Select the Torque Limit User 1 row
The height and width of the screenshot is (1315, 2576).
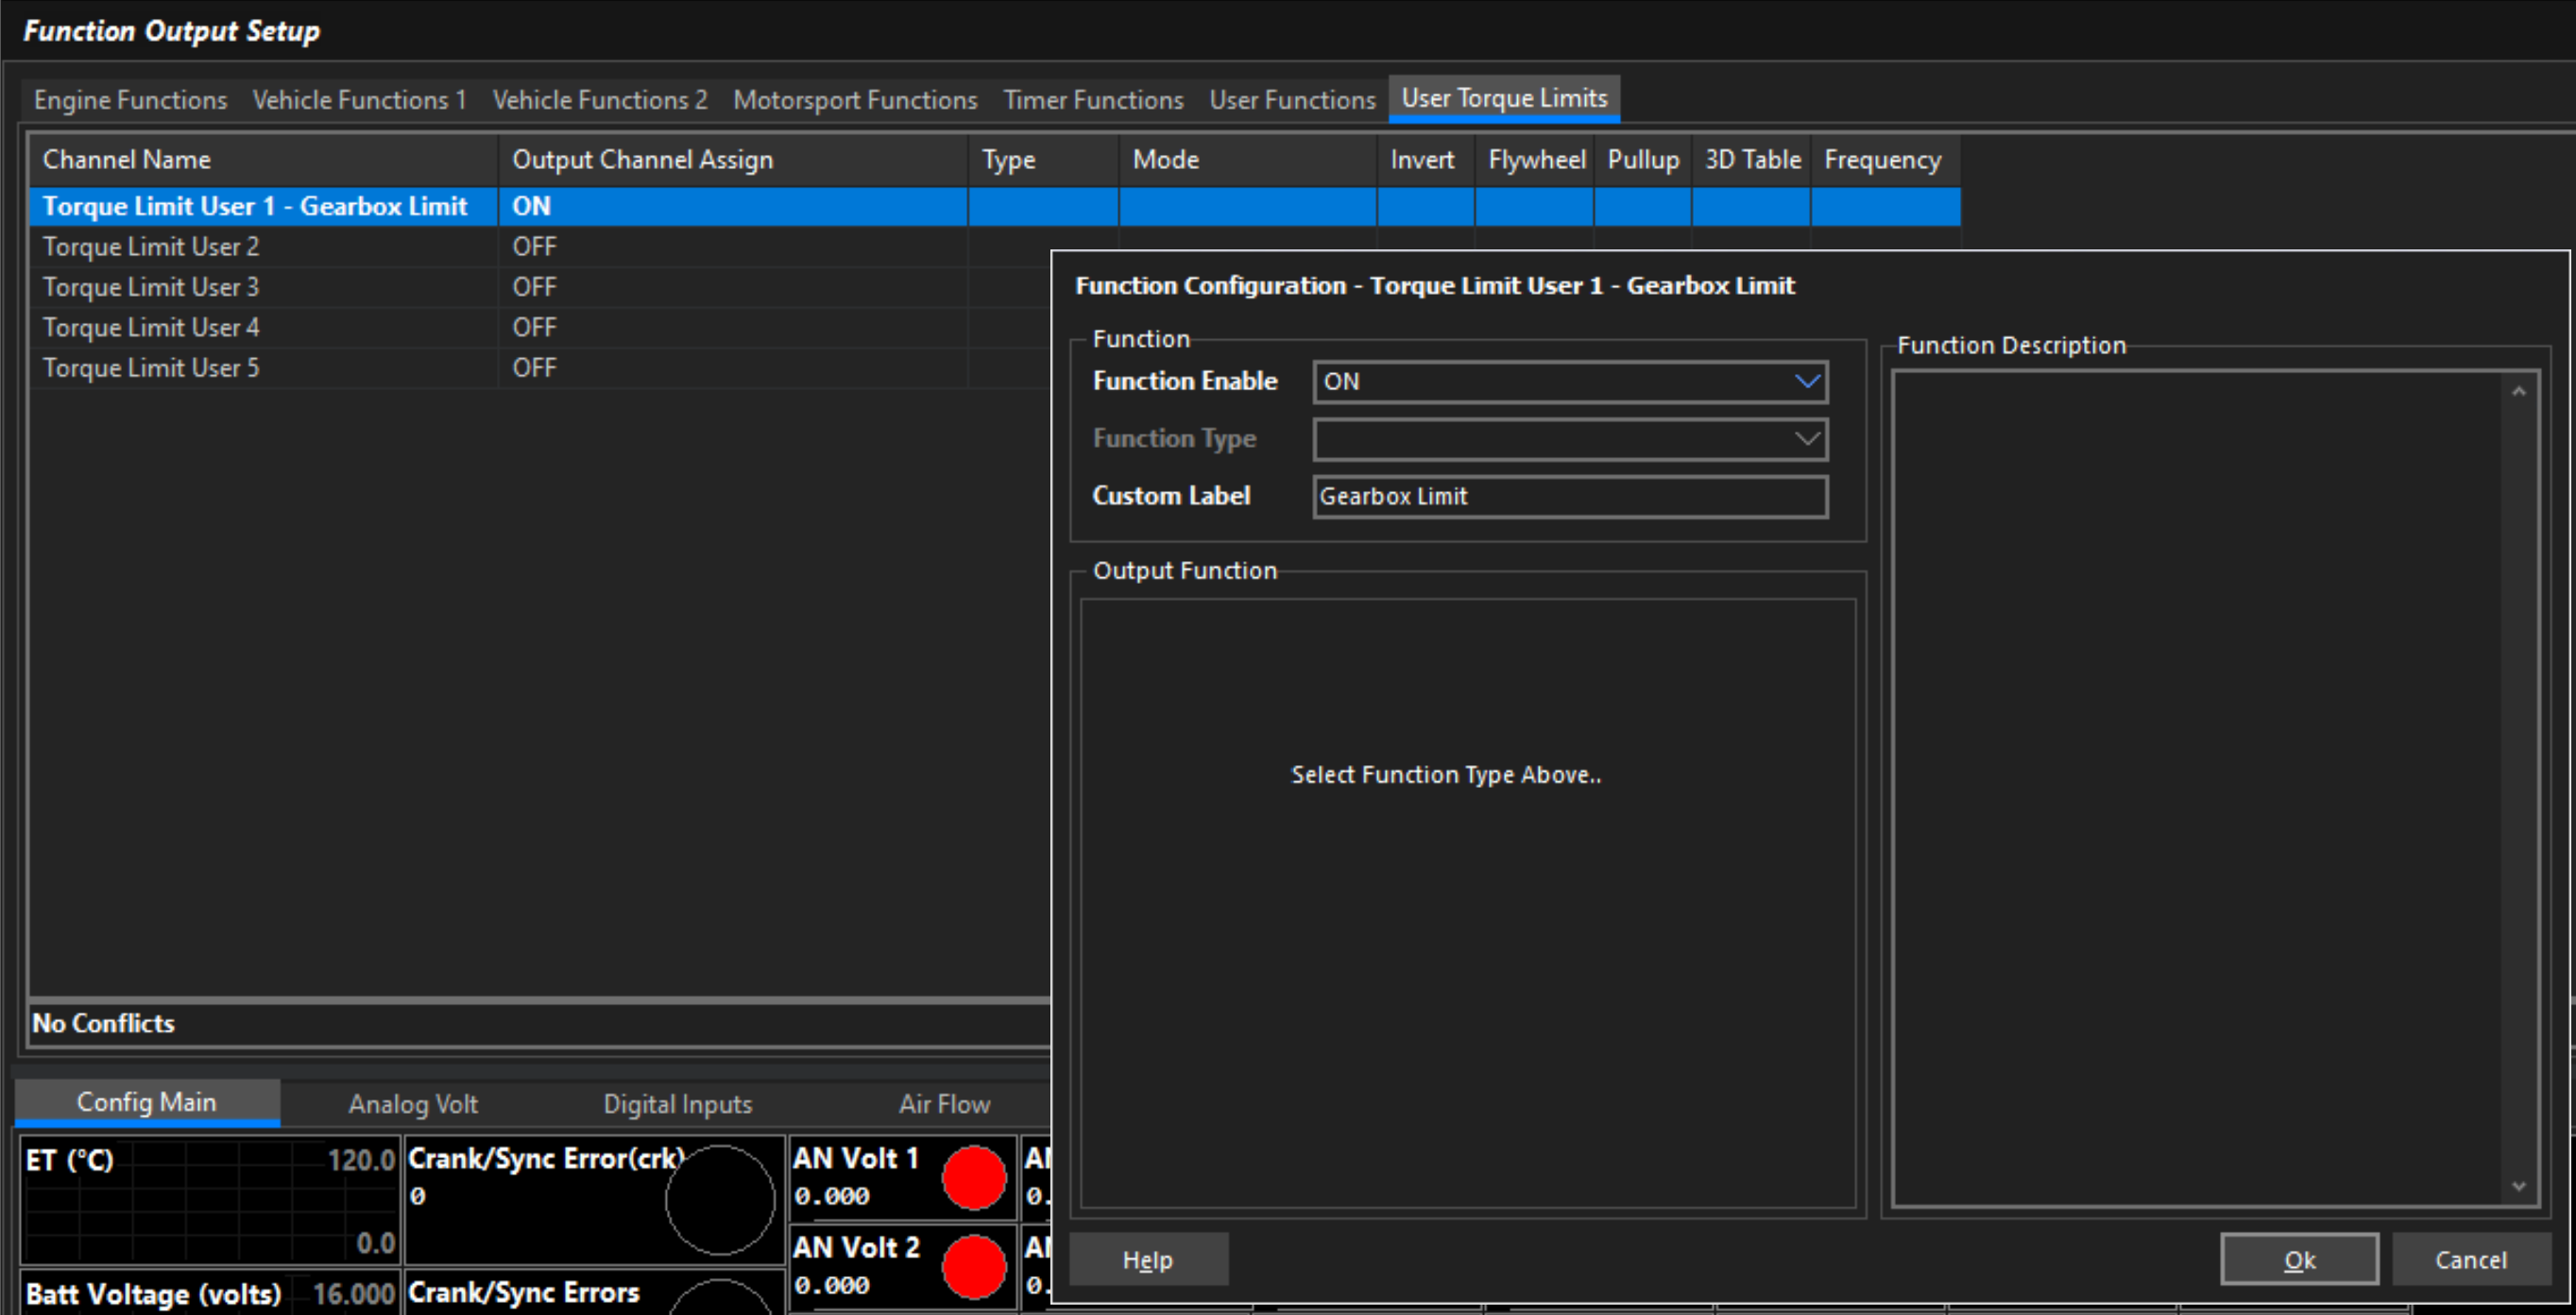995,206
